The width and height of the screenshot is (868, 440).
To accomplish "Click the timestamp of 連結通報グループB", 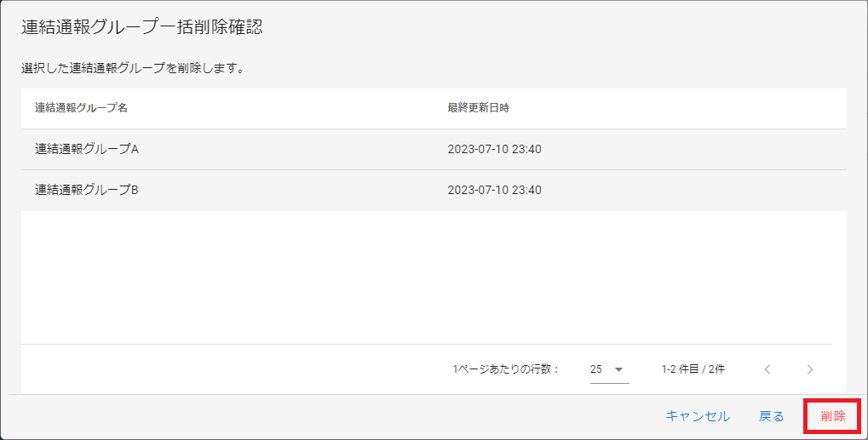I will [x=494, y=190].
